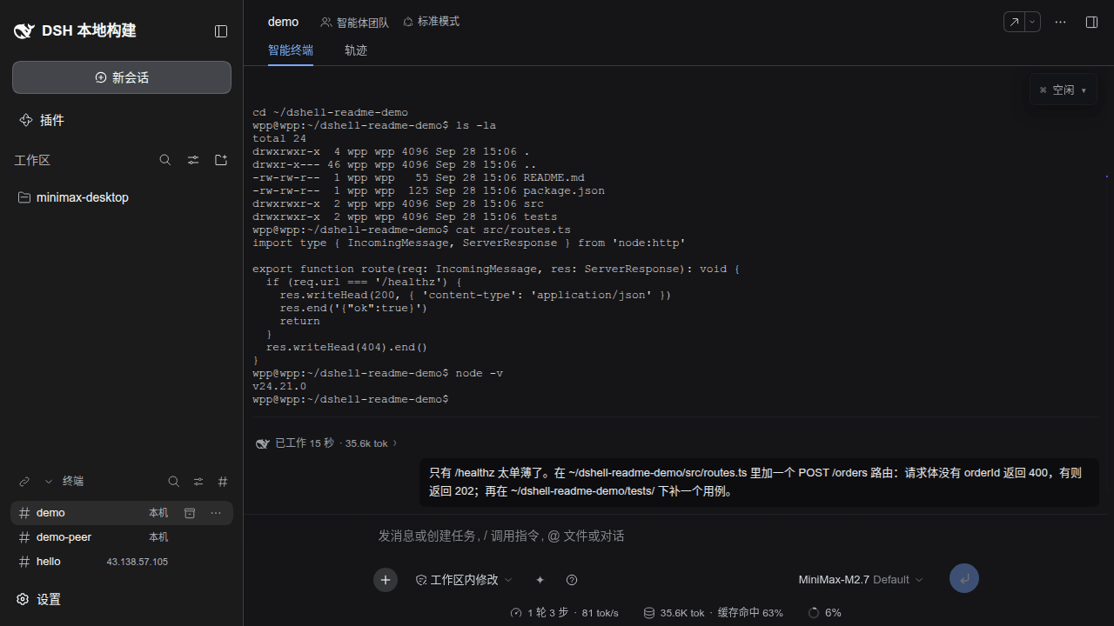Search the terminal list
Image resolution: width=1114 pixels, height=626 pixels.
click(x=174, y=481)
